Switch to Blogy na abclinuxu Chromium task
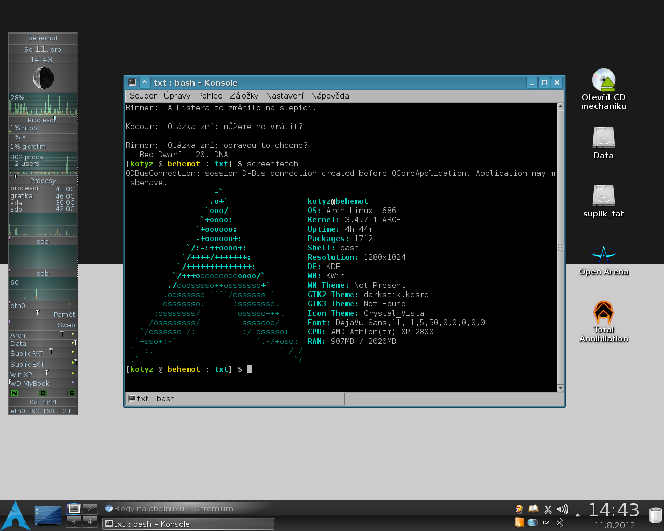Image resolution: width=664 pixels, height=531 pixels. pyautogui.click(x=188, y=509)
